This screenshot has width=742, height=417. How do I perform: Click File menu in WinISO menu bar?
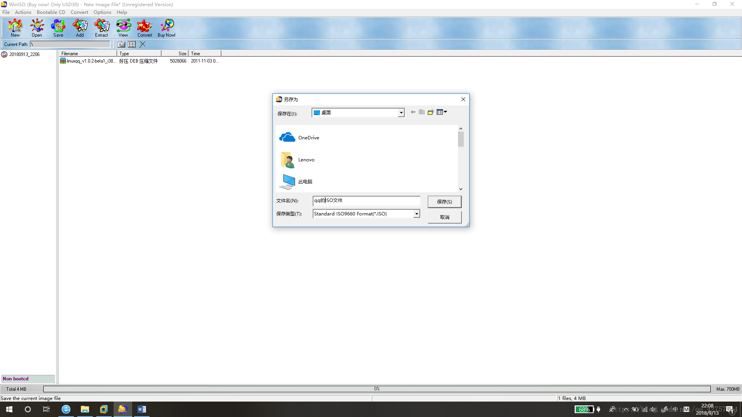6,12
